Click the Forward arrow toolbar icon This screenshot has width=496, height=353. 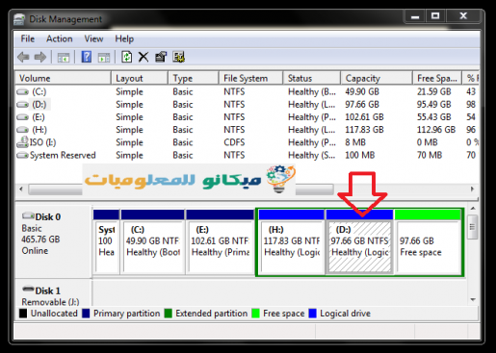coord(40,58)
